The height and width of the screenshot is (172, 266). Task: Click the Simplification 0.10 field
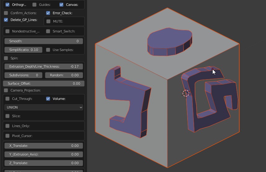point(24,50)
